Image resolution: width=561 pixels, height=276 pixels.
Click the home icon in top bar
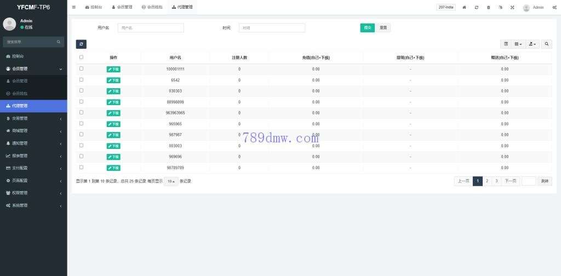coord(465,7)
